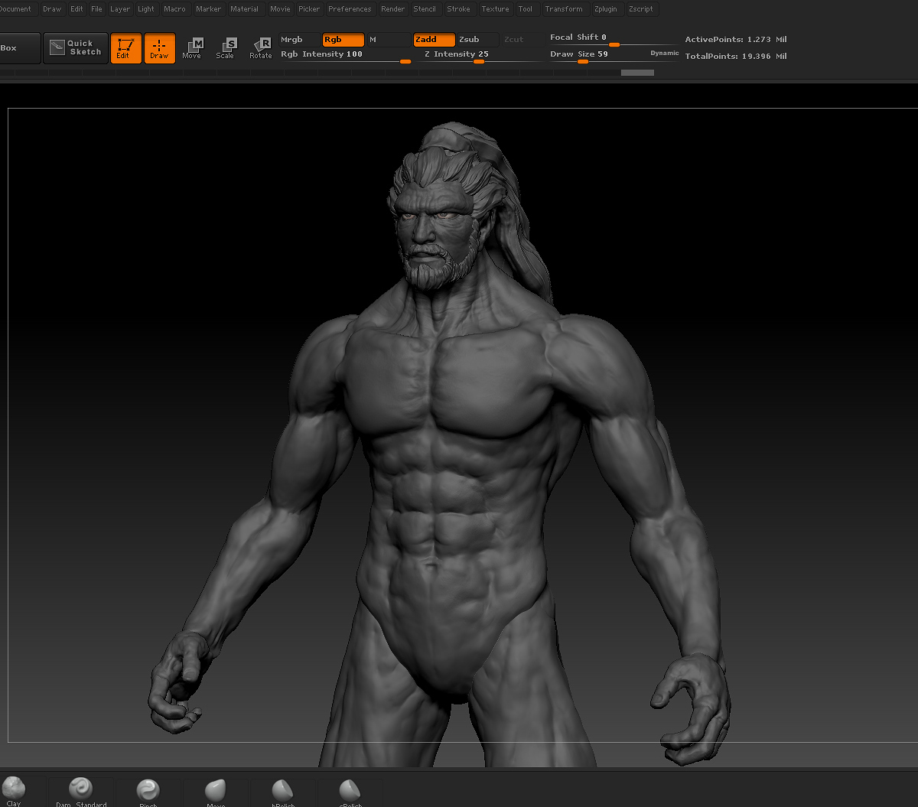Image resolution: width=918 pixels, height=807 pixels.
Task: Adjust the Rgb Intensity slider
Action: click(345, 55)
